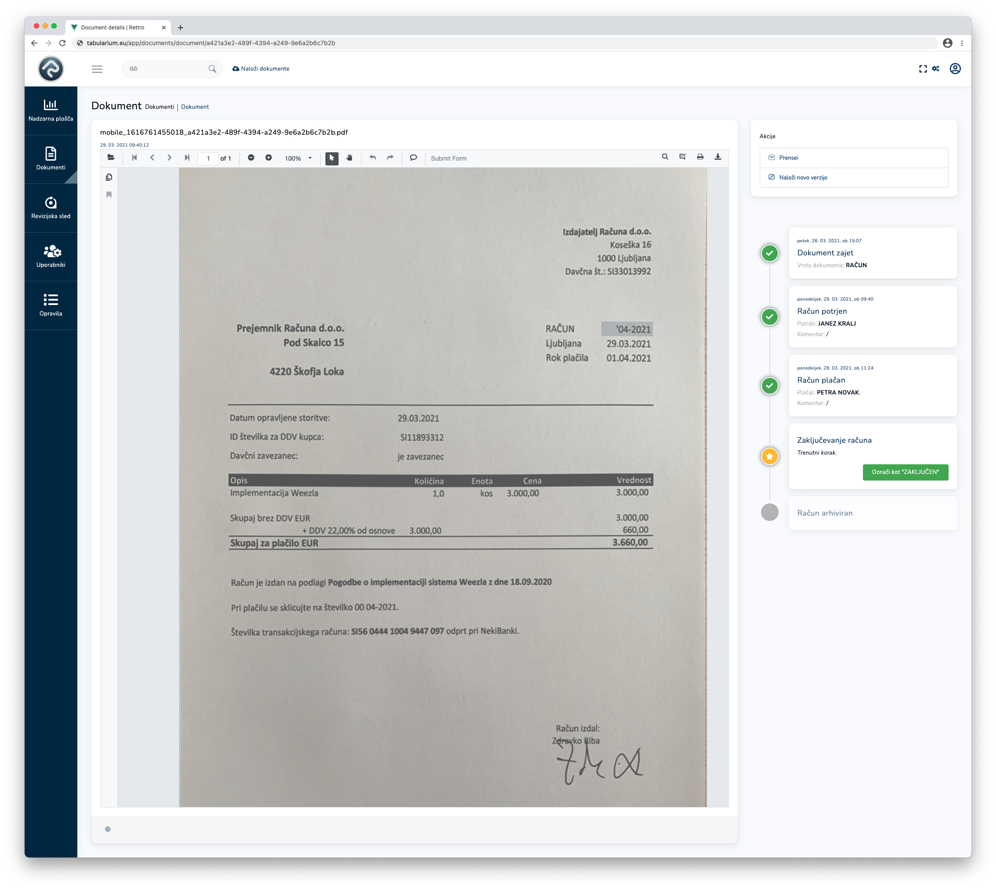996x890 pixels.
Task: Click the comment bubble icon
Action: pyautogui.click(x=414, y=158)
